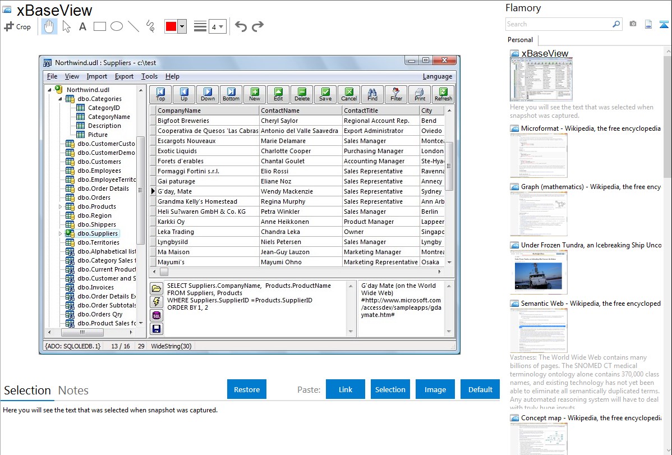Click the Top record button

161,94
